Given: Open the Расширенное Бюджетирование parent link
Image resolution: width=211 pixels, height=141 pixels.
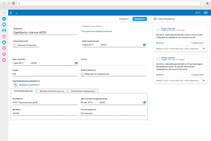Looking at the screenshot, I should click(x=97, y=31).
